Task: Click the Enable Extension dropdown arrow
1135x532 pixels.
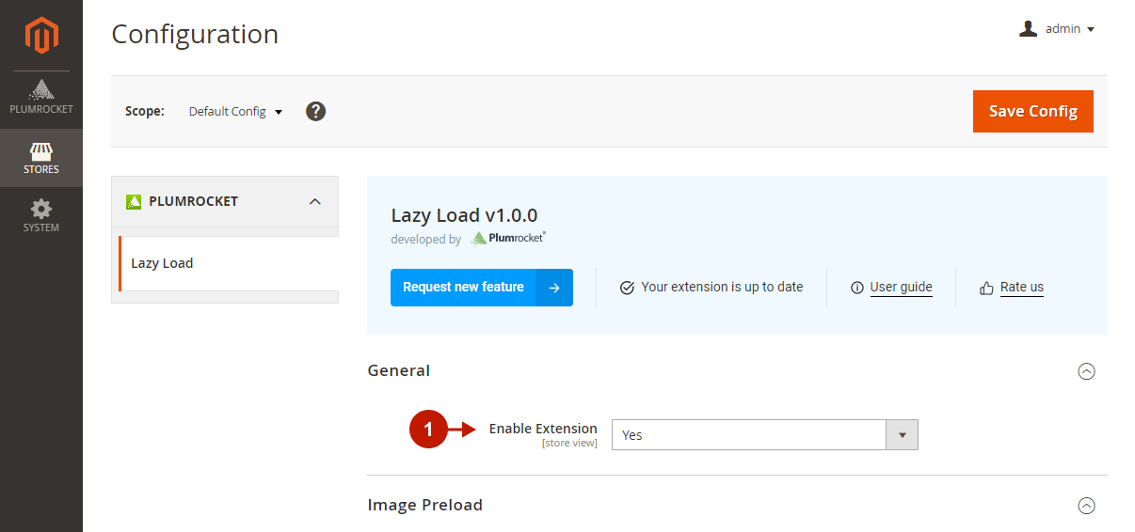Action: pos(902,435)
